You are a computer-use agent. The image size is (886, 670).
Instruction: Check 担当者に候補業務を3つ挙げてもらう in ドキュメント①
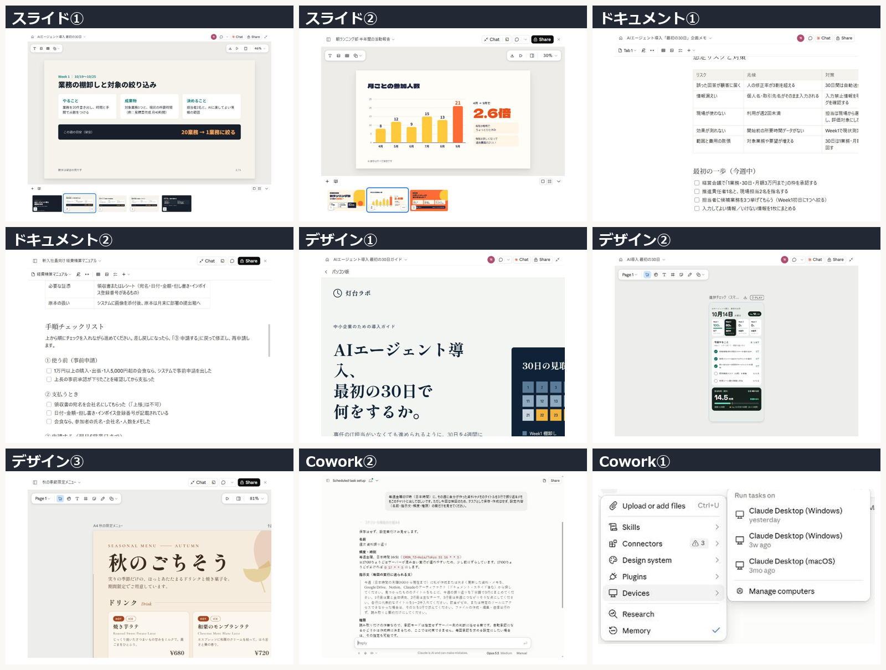tap(697, 200)
